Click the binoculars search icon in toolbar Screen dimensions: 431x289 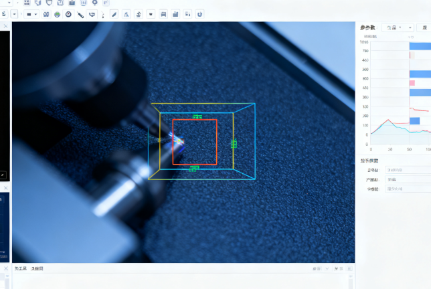coord(46,13)
